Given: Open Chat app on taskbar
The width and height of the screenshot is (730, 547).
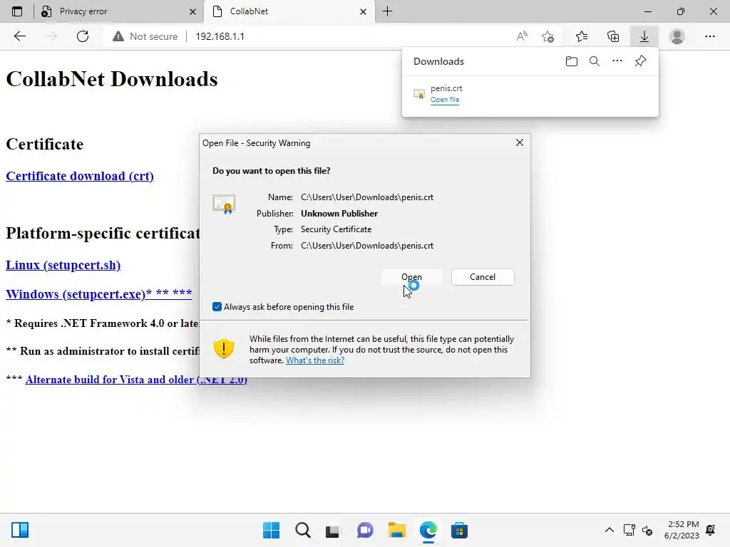Looking at the screenshot, I should pos(365,530).
